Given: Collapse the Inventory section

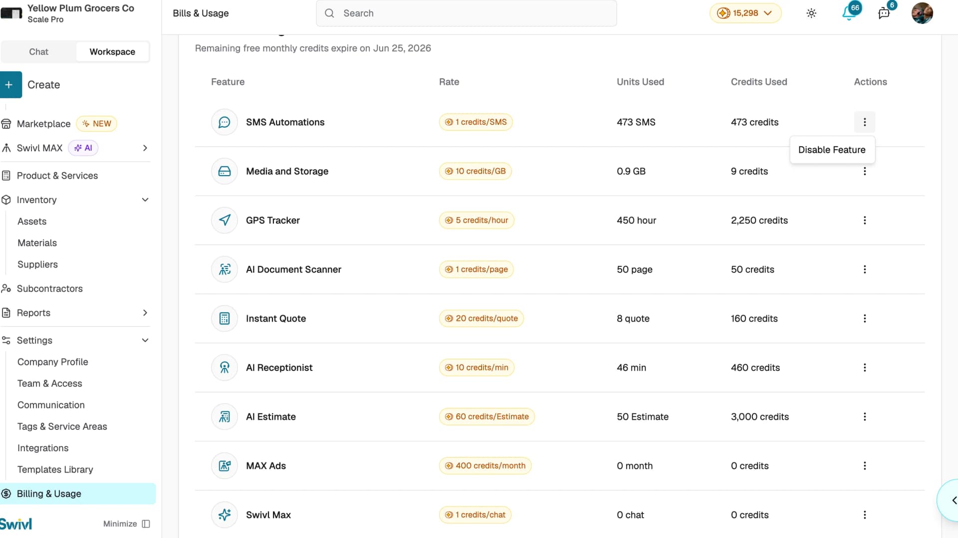Looking at the screenshot, I should click(x=145, y=200).
